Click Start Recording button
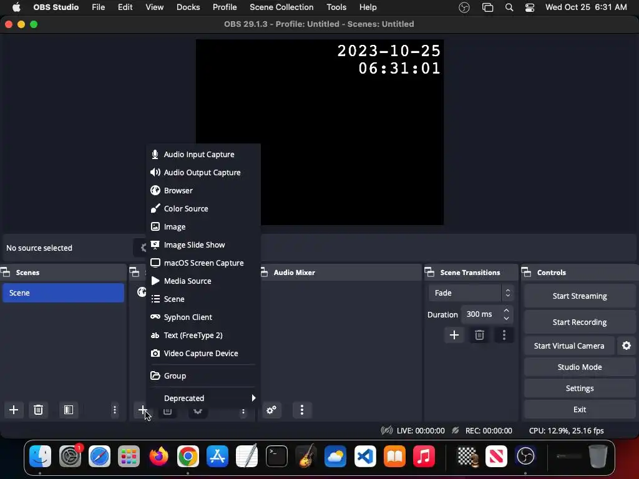 coord(580,322)
